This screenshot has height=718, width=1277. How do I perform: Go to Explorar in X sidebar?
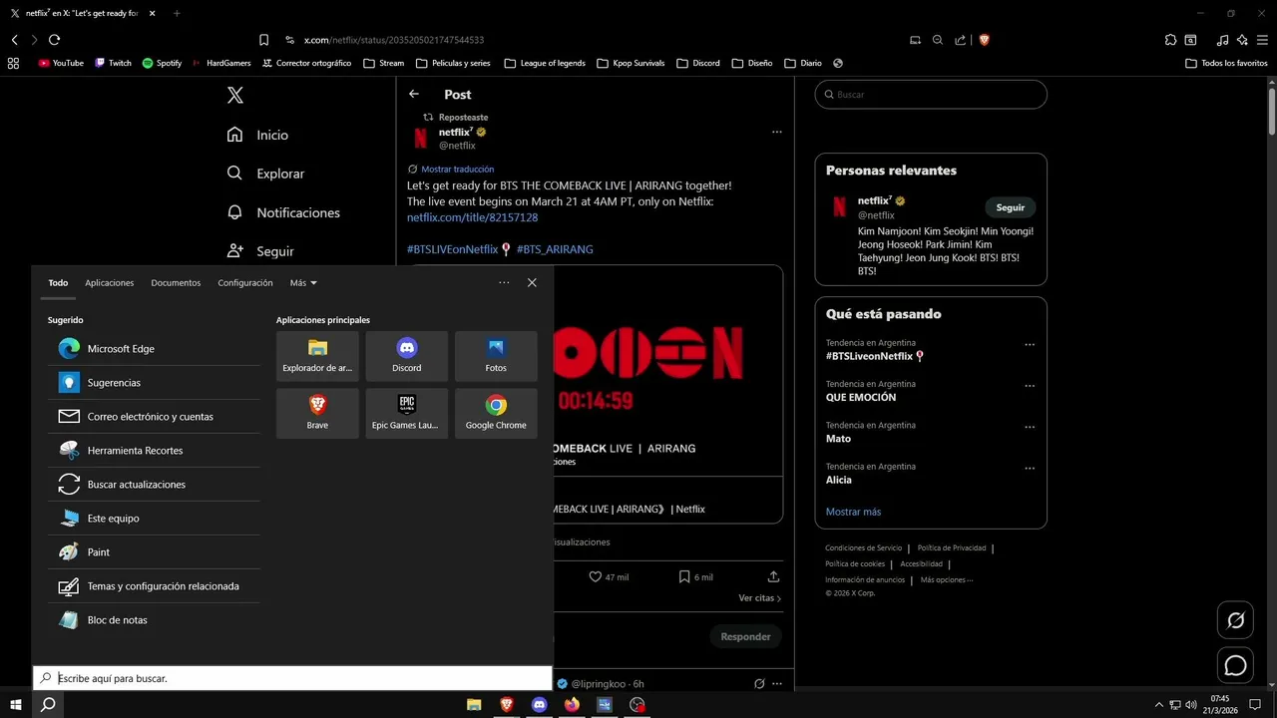click(x=266, y=174)
